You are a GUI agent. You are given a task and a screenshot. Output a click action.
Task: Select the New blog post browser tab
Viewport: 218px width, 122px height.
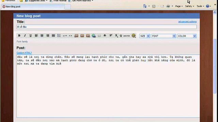(33, 7)
